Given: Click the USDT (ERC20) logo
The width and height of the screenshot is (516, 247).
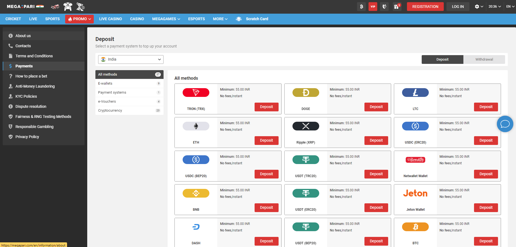Looking at the screenshot, I should pos(306,193).
